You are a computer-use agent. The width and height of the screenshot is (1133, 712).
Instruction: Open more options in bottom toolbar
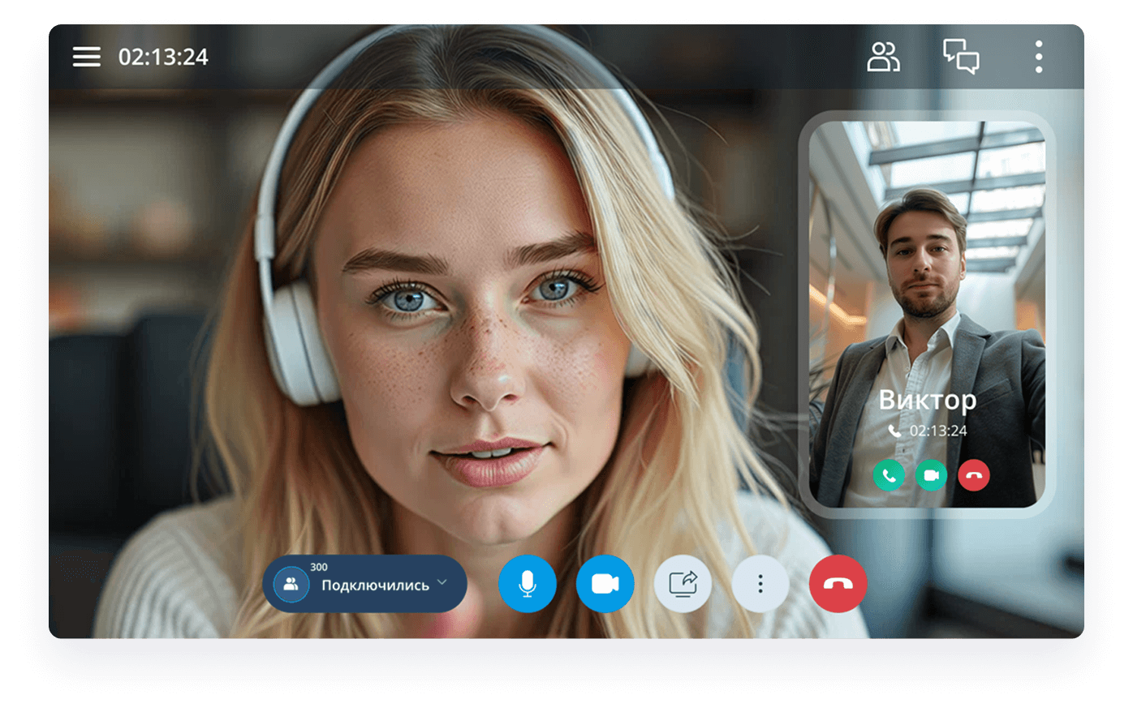coord(760,584)
